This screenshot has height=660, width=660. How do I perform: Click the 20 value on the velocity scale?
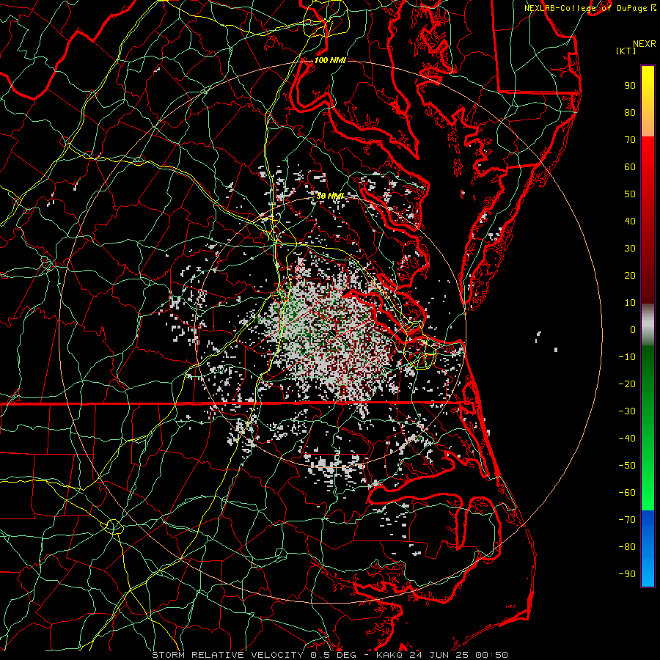coord(630,276)
